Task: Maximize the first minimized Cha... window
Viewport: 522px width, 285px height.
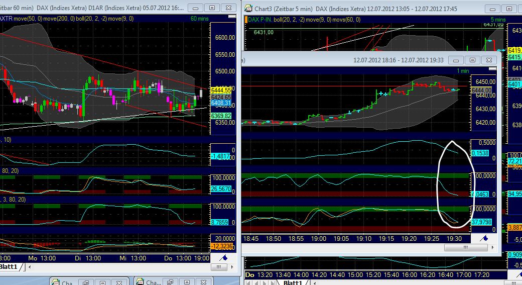Action: coord(102,282)
